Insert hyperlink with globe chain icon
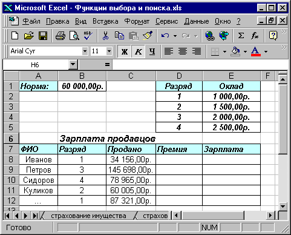Viewport: 291px width, 235px height. pos(210,36)
